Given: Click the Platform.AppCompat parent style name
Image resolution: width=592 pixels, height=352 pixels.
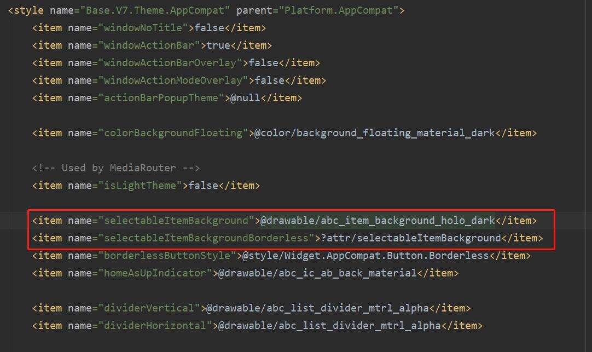Looking at the screenshot, I should tap(338, 10).
